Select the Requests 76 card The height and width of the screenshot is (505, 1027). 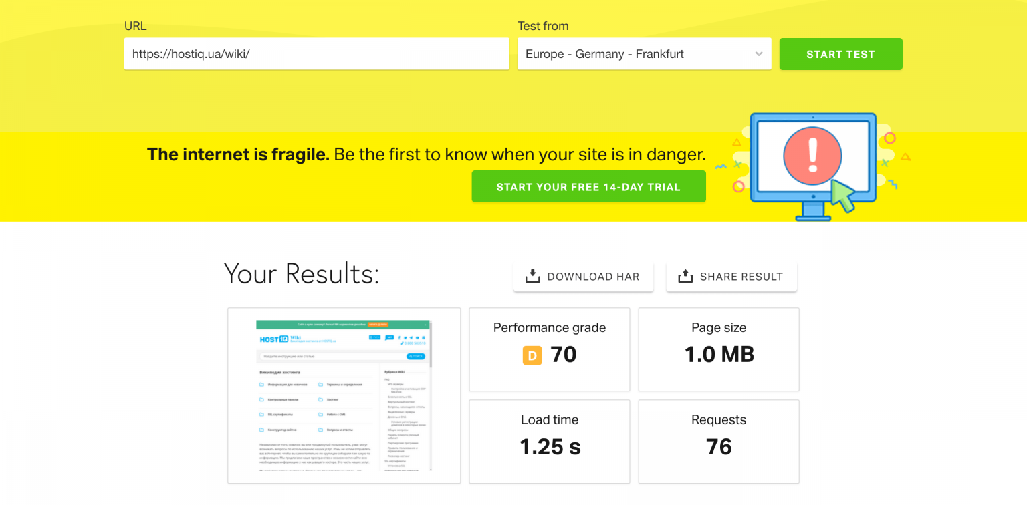719,442
